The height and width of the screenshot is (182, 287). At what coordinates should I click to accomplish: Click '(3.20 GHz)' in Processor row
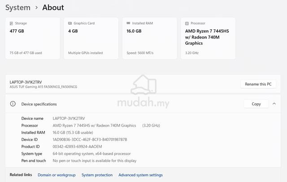pos(151,126)
